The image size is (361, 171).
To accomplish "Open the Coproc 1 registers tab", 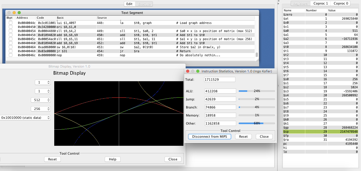I will [x=321, y=4].
